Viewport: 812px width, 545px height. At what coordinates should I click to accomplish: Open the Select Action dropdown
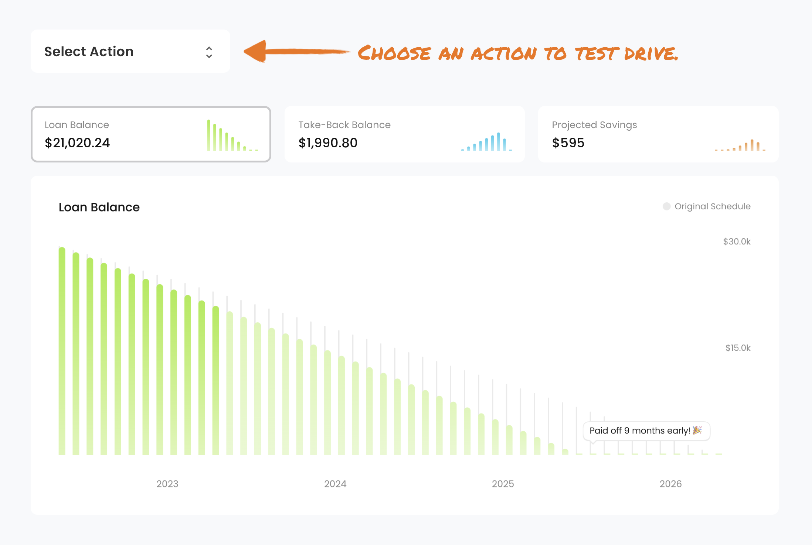tap(130, 51)
